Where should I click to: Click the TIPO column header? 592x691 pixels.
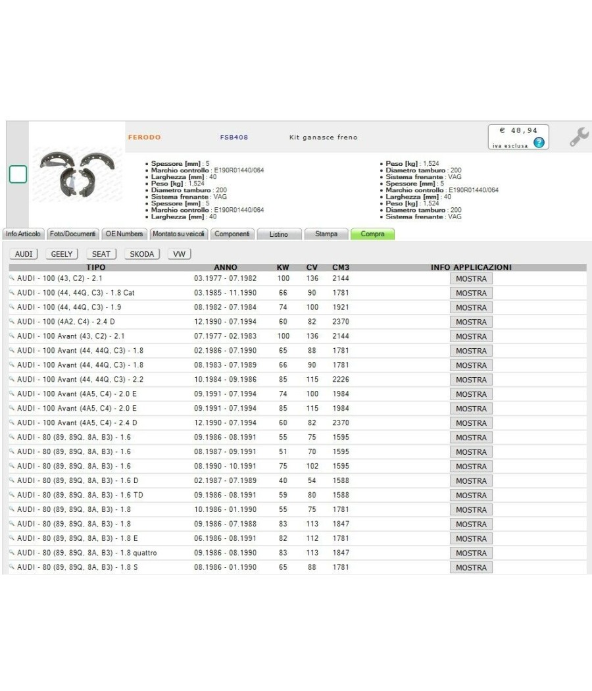[x=96, y=267]
